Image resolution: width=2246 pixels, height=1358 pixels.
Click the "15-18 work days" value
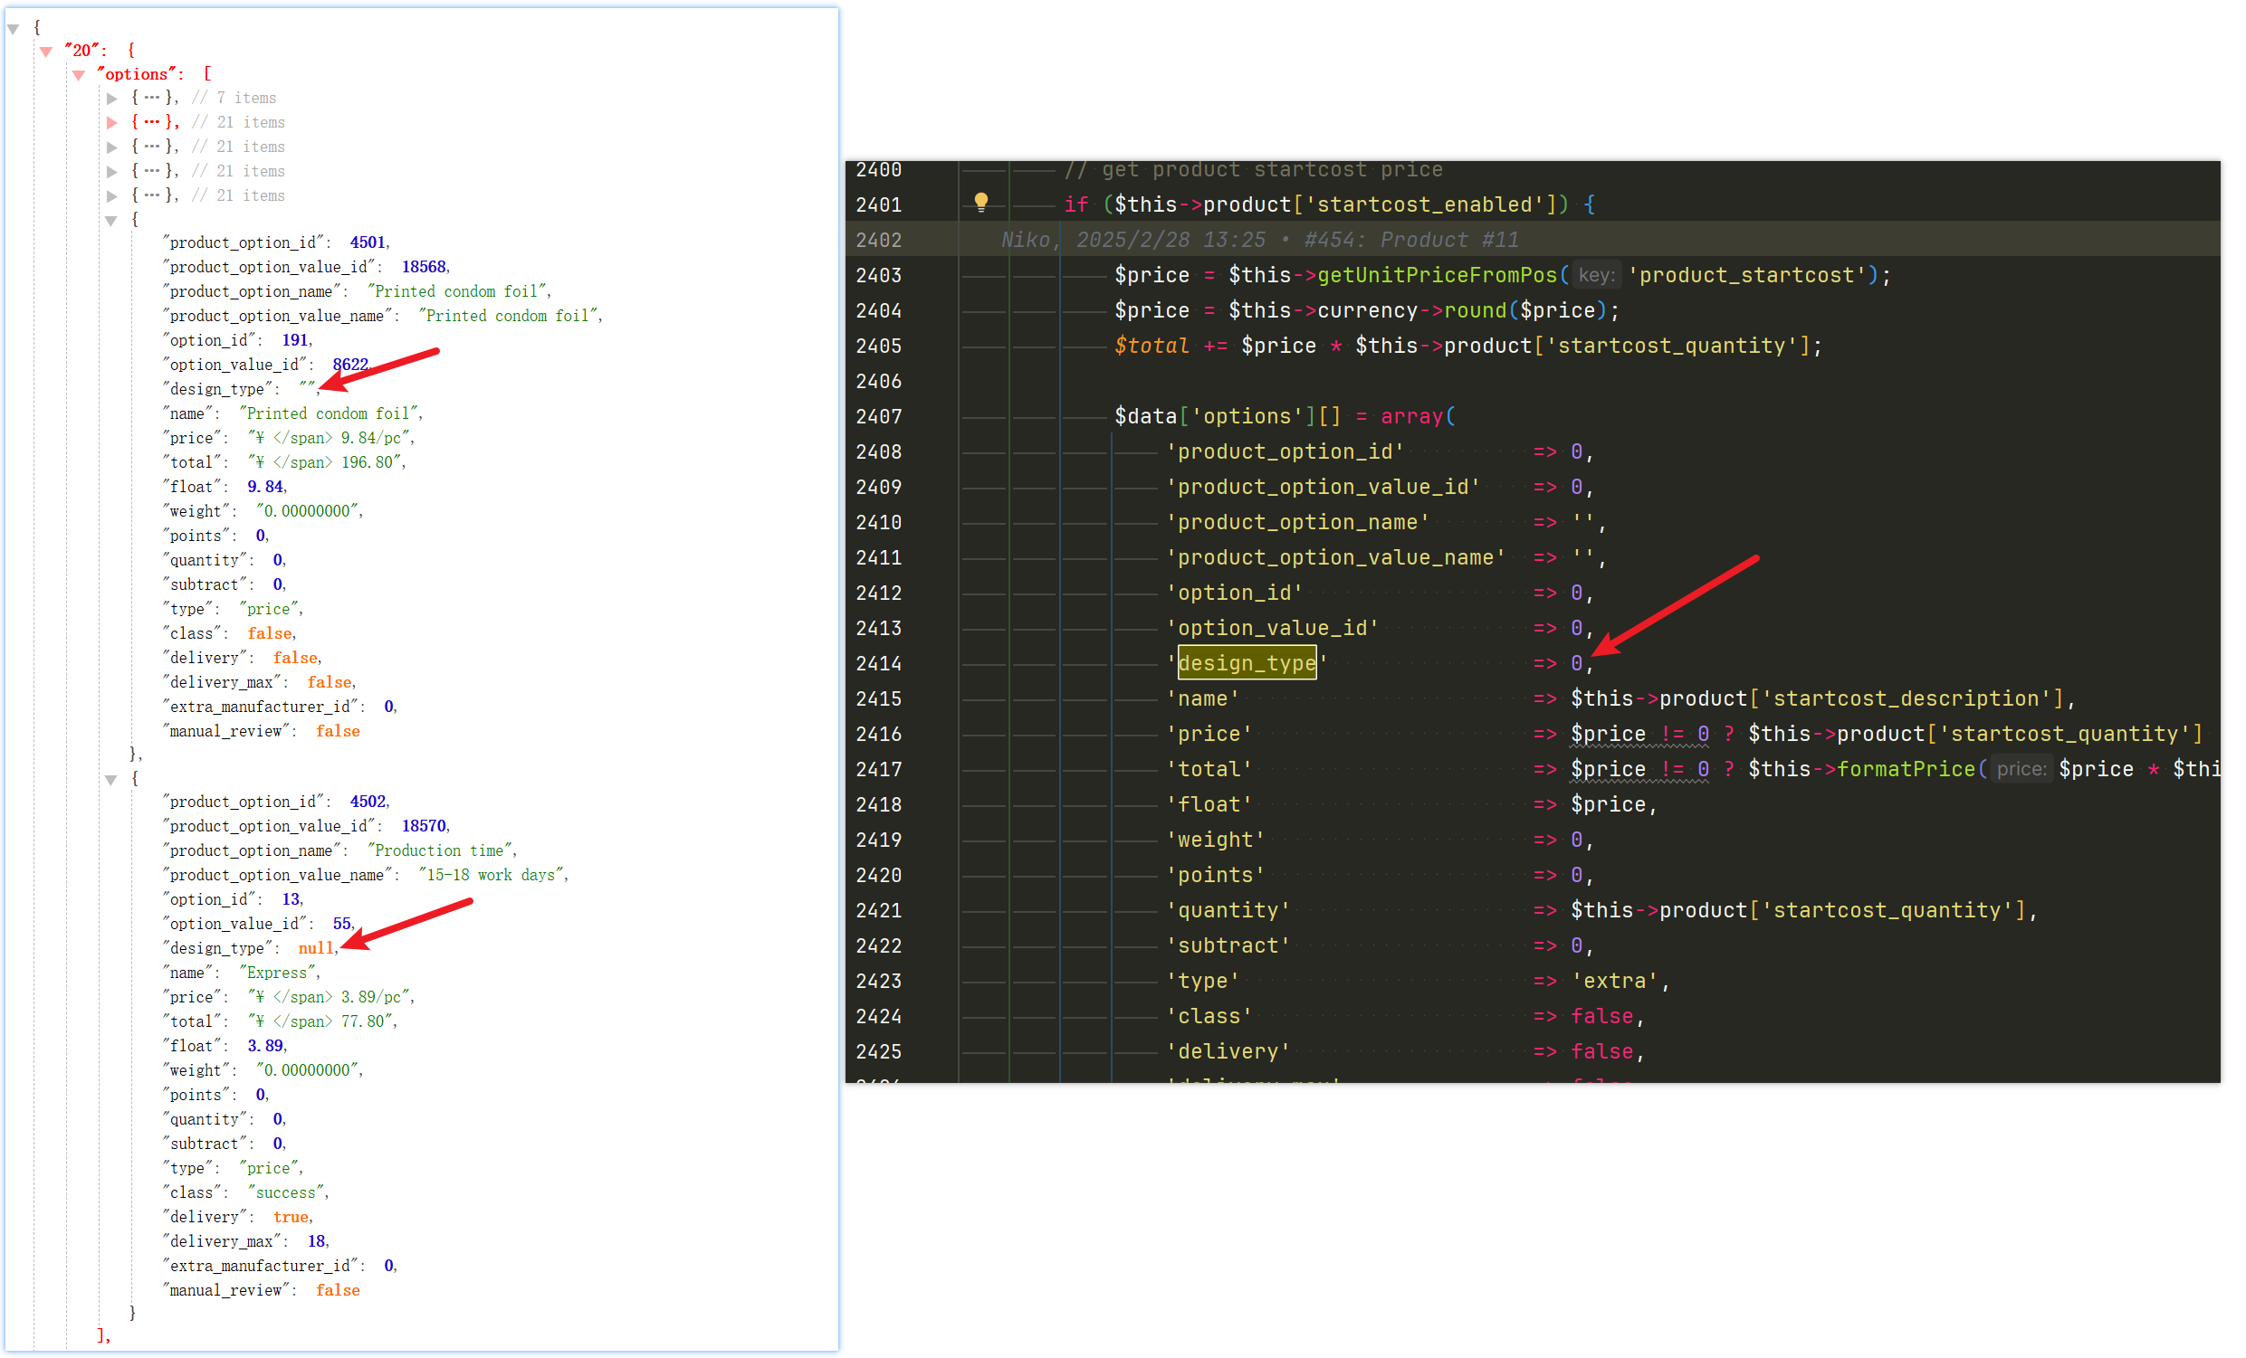[492, 875]
